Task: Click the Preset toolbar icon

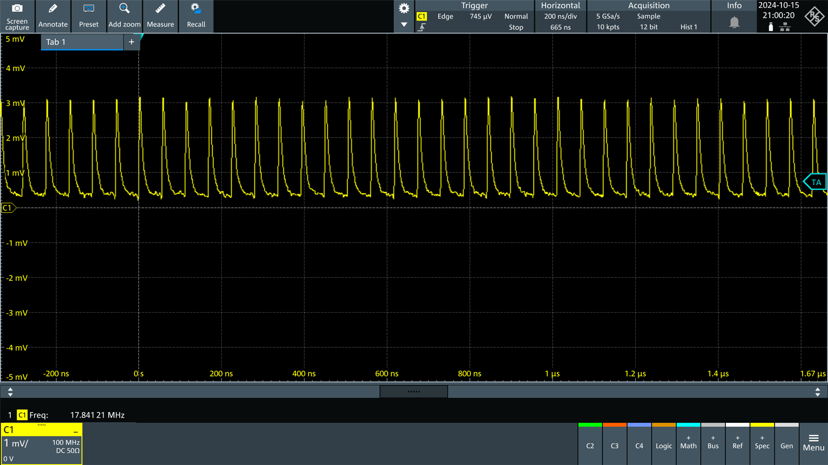Action: point(89,16)
